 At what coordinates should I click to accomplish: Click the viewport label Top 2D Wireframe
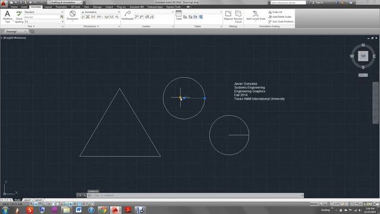pyautogui.click(x=14, y=38)
